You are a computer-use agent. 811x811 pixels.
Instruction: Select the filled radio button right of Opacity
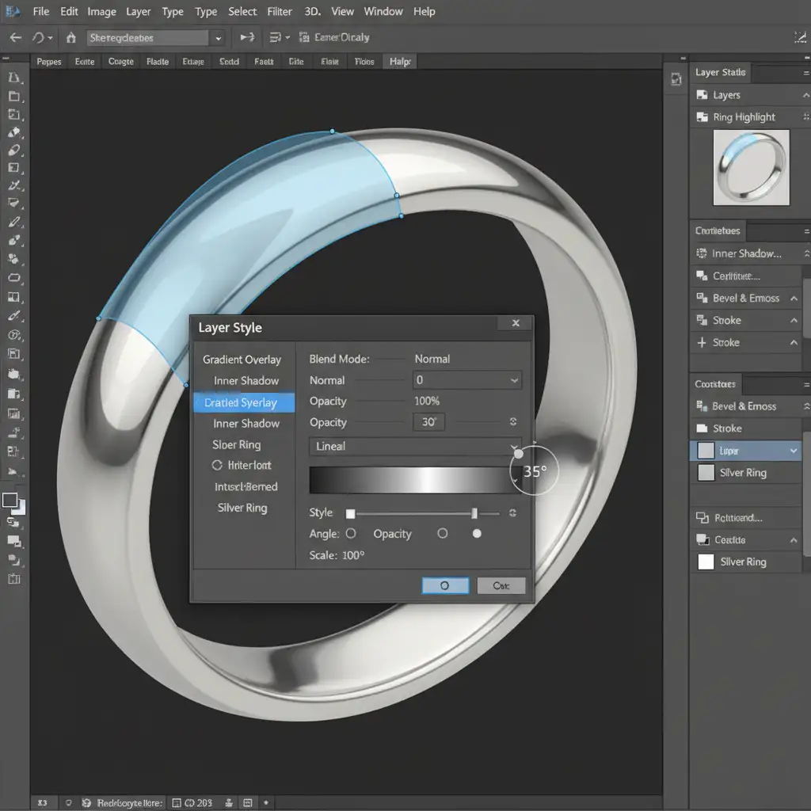[x=477, y=534]
